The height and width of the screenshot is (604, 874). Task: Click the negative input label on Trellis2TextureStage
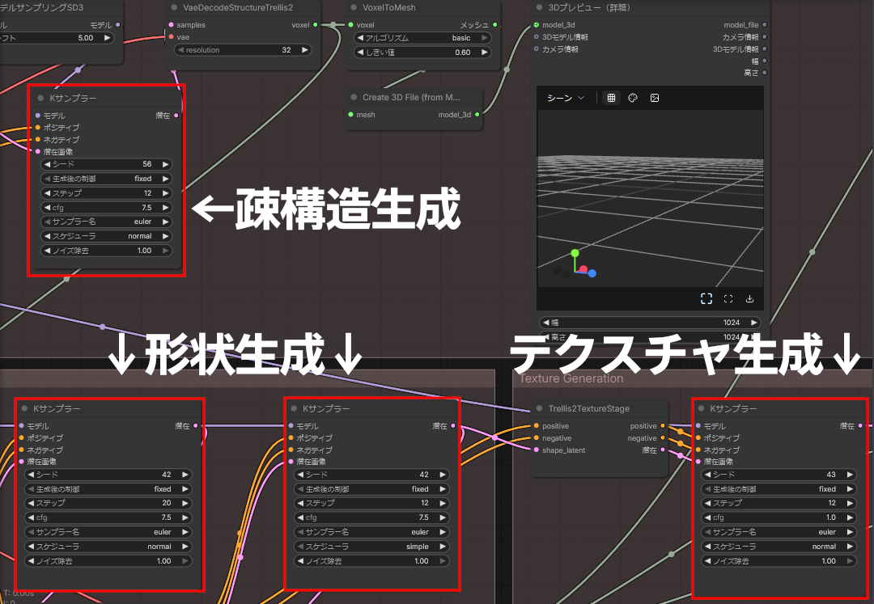[x=557, y=438]
